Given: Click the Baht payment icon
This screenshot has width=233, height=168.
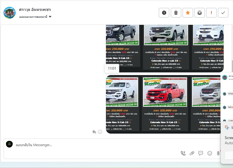Looking at the screenshot, I should coord(218,153).
